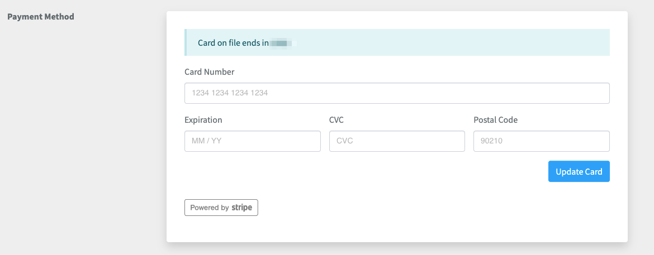
Task: Open the Powered by Stripe badge
Action: [221, 208]
